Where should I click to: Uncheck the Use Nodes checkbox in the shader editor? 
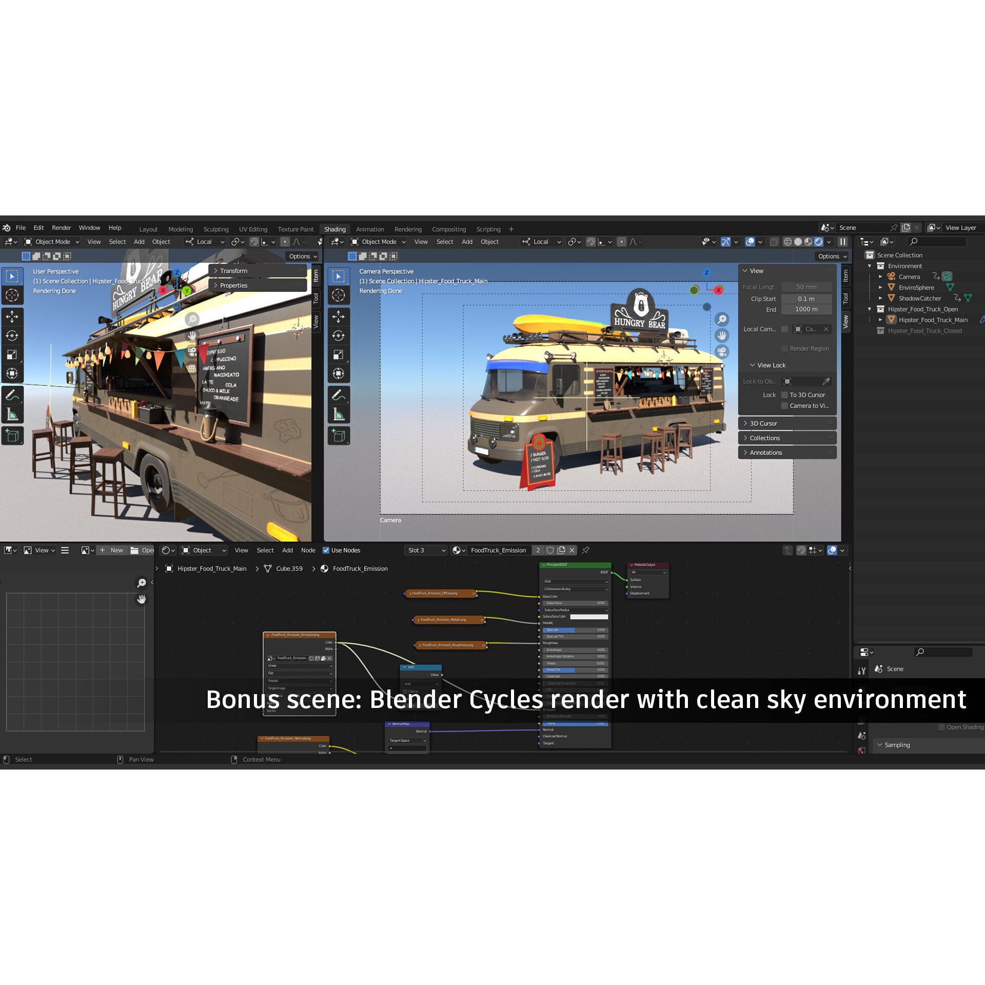pos(327,550)
